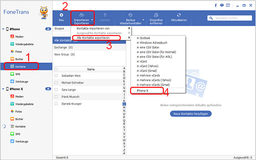Check the box for Sara Lange

tap(56, 90)
